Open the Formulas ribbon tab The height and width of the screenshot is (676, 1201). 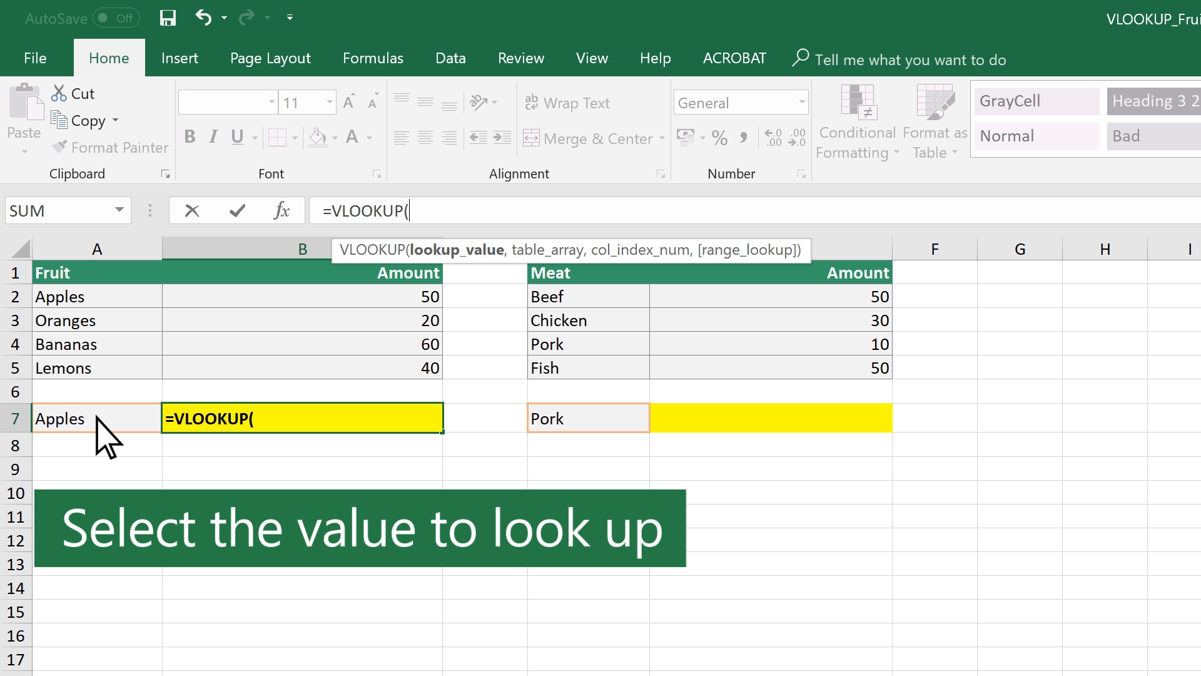373,57
